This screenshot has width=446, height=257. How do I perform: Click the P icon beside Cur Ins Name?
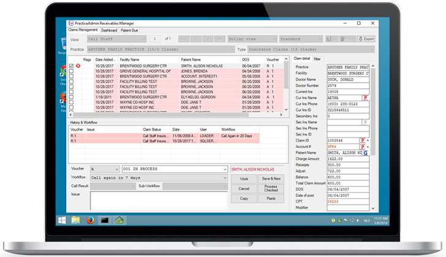click(x=366, y=98)
